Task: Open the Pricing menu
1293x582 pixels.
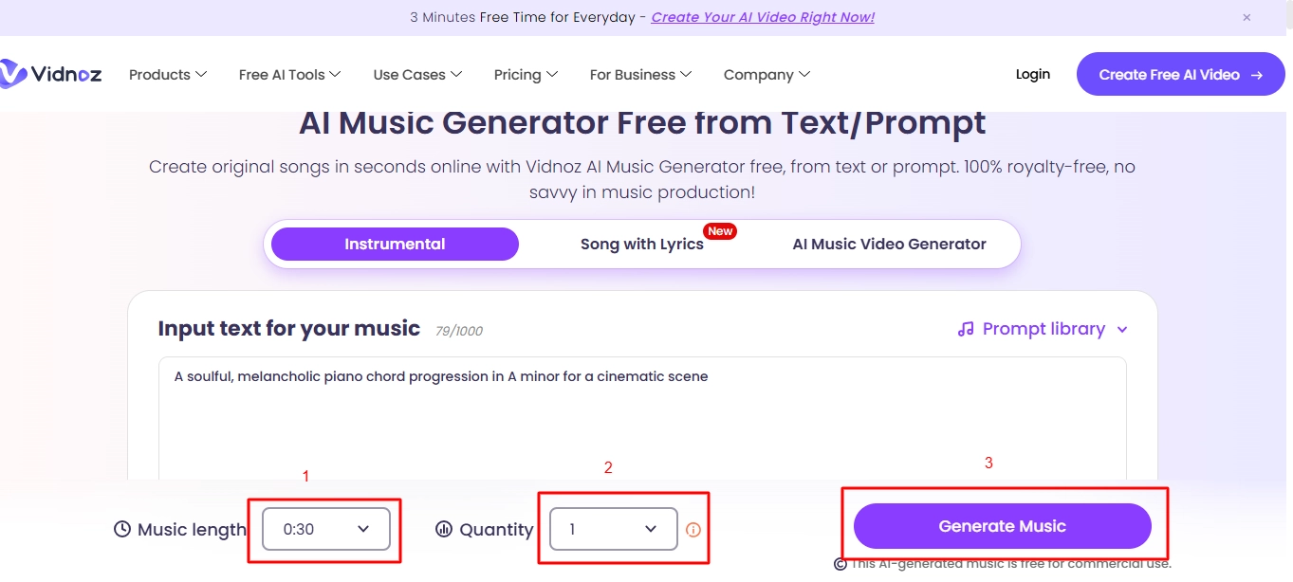Action: (x=525, y=74)
